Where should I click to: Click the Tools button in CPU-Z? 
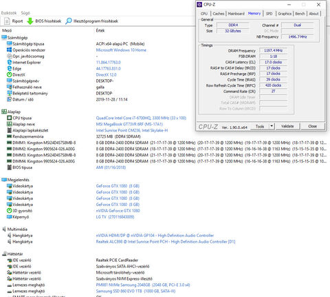[x=260, y=126]
